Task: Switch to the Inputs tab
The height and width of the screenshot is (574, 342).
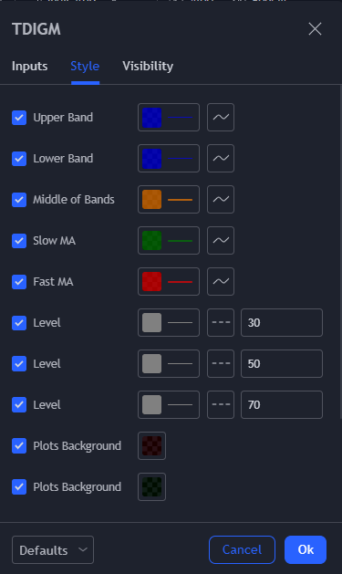Action: point(29,67)
